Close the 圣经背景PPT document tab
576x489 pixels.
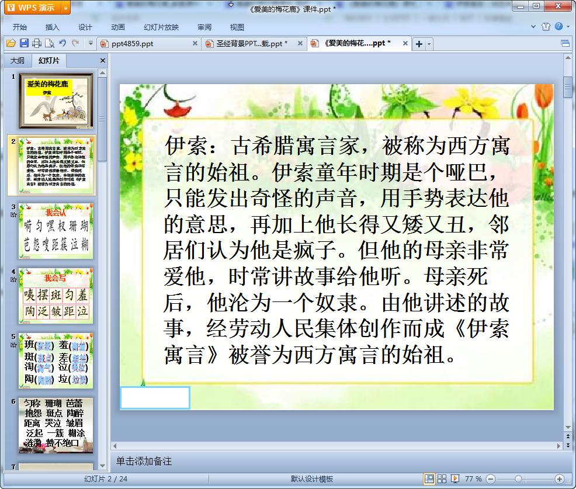300,43
